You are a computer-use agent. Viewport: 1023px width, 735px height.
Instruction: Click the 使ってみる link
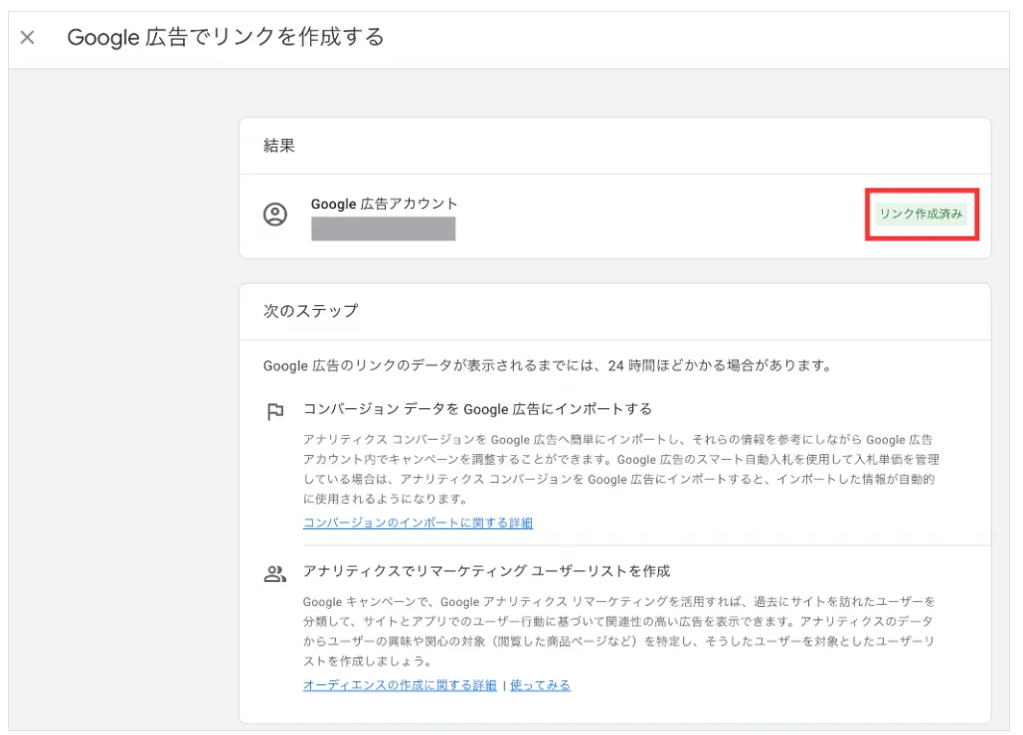[x=540, y=685]
